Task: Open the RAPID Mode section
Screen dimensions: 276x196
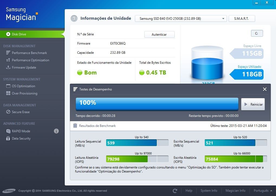Action: (x=21, y=131)
